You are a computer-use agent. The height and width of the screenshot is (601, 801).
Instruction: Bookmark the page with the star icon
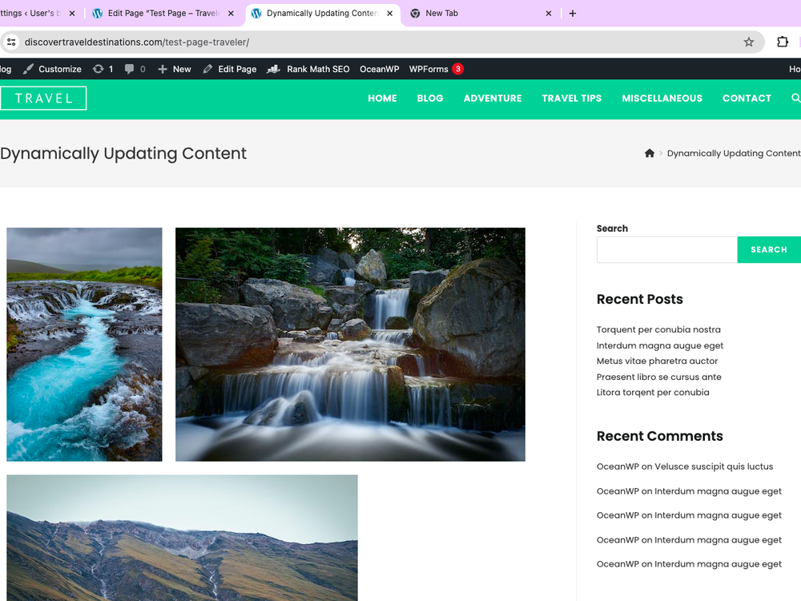click(x=748, y=42)
